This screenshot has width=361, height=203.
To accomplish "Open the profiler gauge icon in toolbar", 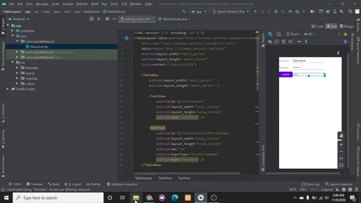I will coord(290,11).
